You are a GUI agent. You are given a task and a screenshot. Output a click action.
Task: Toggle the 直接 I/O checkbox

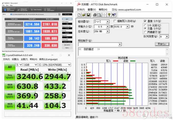(x=145, y=21)
